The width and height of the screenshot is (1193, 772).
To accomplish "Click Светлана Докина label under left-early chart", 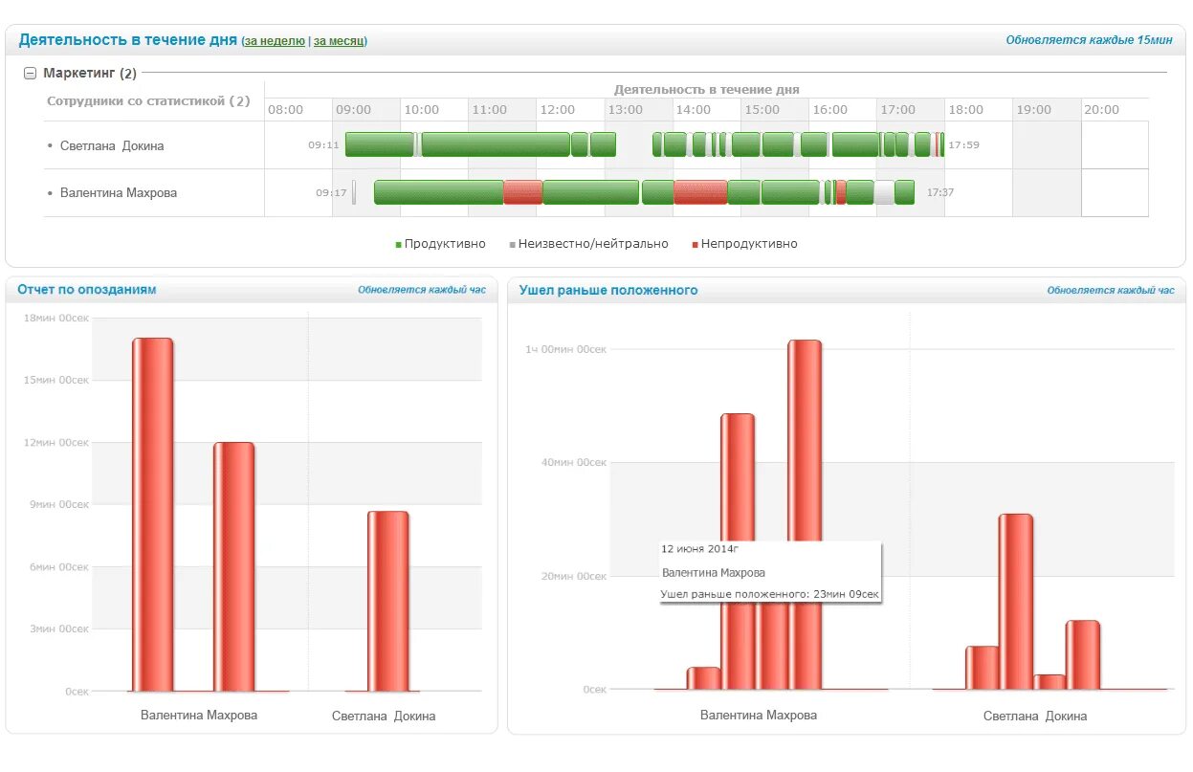I will [1035, 716].
